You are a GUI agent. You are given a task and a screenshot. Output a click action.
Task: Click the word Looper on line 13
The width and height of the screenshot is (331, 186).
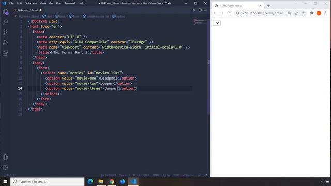pyautogui.click(x=107, y=83)
